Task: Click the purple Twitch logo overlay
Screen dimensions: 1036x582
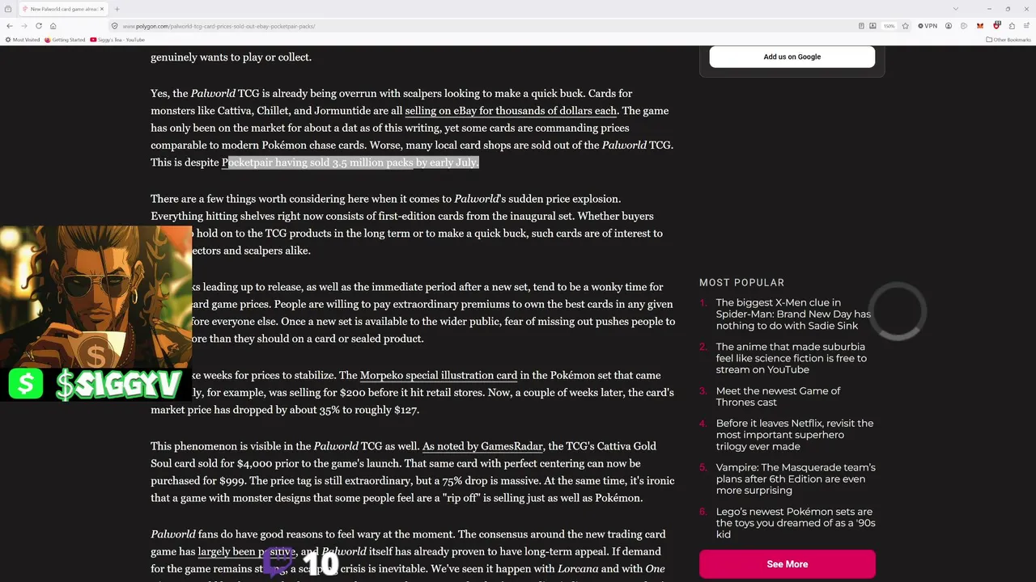Action: coord(278,561)
